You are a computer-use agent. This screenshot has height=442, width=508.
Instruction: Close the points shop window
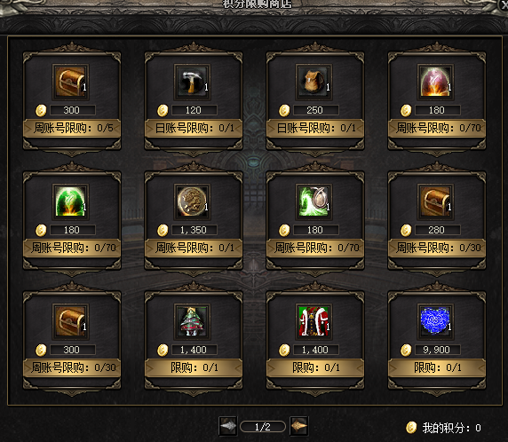503,4
